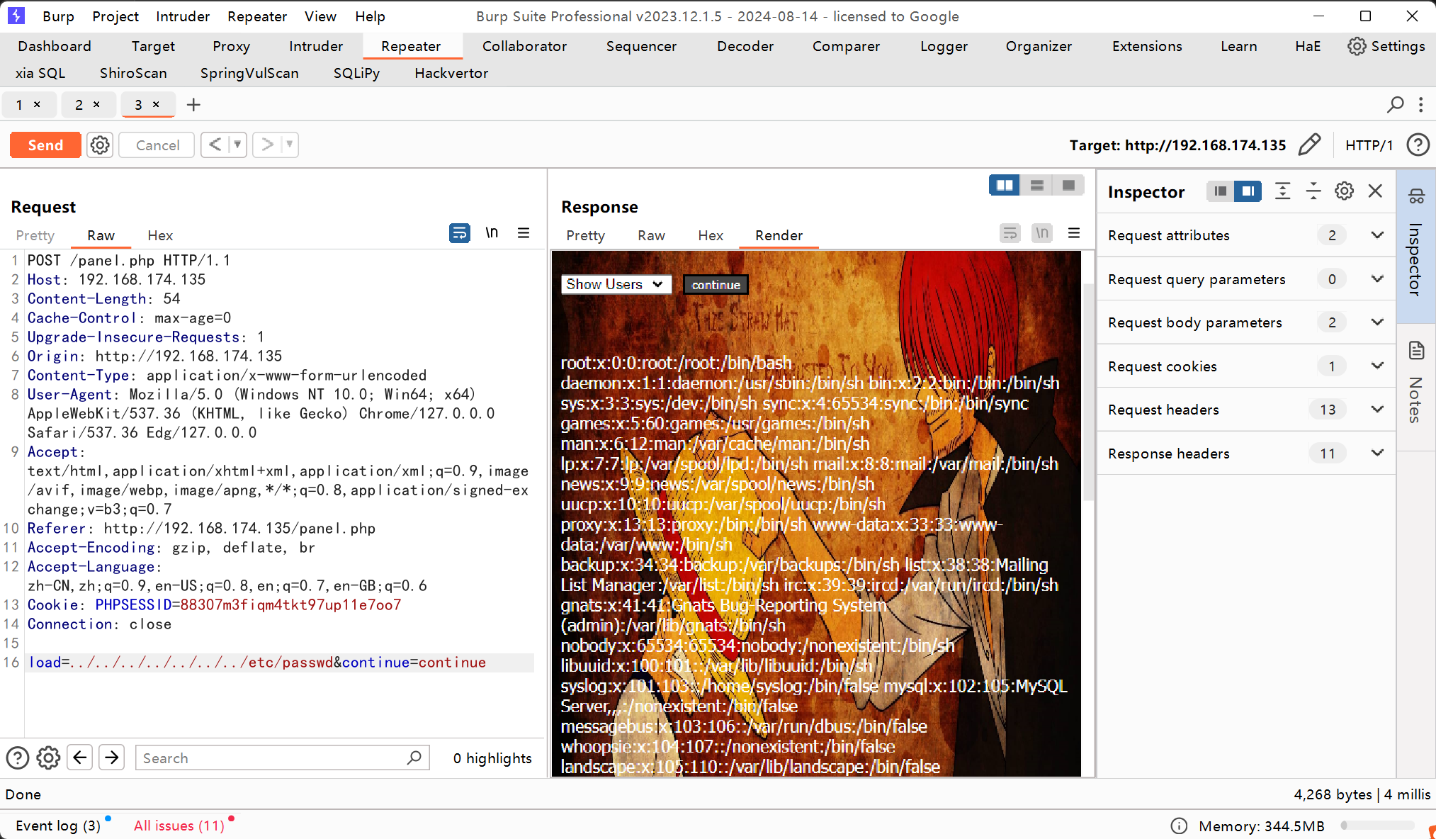Open the Request editor hamburger menu
The width and height of the screenshot is (1436, 839).
[x=524, y=233]
